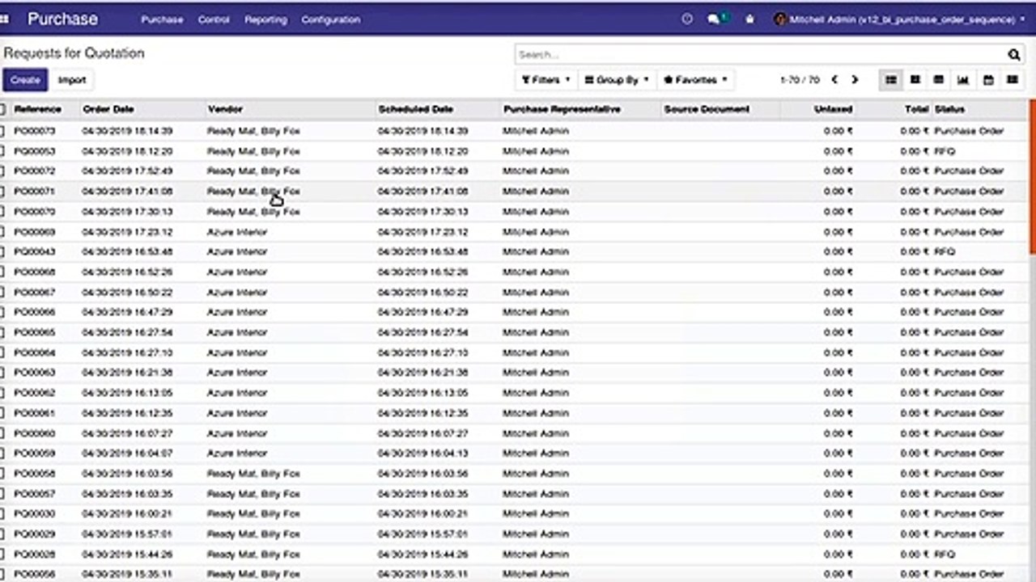Tick the checkbox for PO00053
Screen dimensions: 1036x582
pyautogui.click(x=2, y=151)
